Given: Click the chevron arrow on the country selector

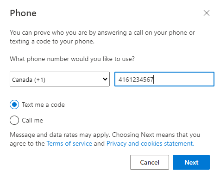Looking at the screenshot, I should 105,79.
